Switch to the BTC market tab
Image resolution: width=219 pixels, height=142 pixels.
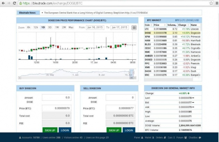pos(177,20)
